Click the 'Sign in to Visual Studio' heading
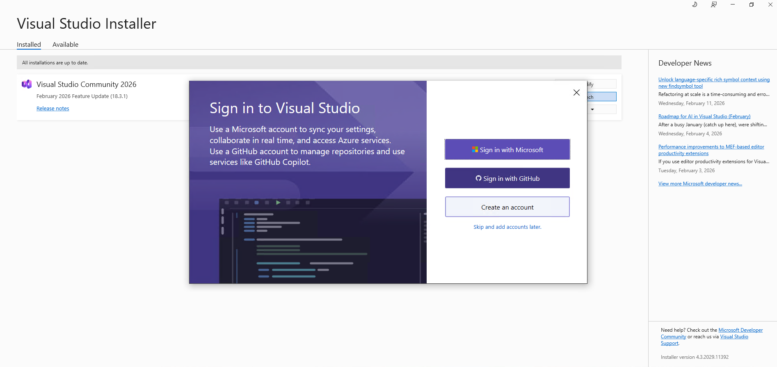777x367 pixels. (285, 108)
